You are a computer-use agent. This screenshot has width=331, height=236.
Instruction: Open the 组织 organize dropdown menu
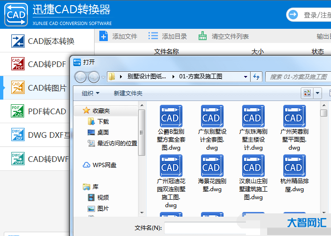[90, 93]
